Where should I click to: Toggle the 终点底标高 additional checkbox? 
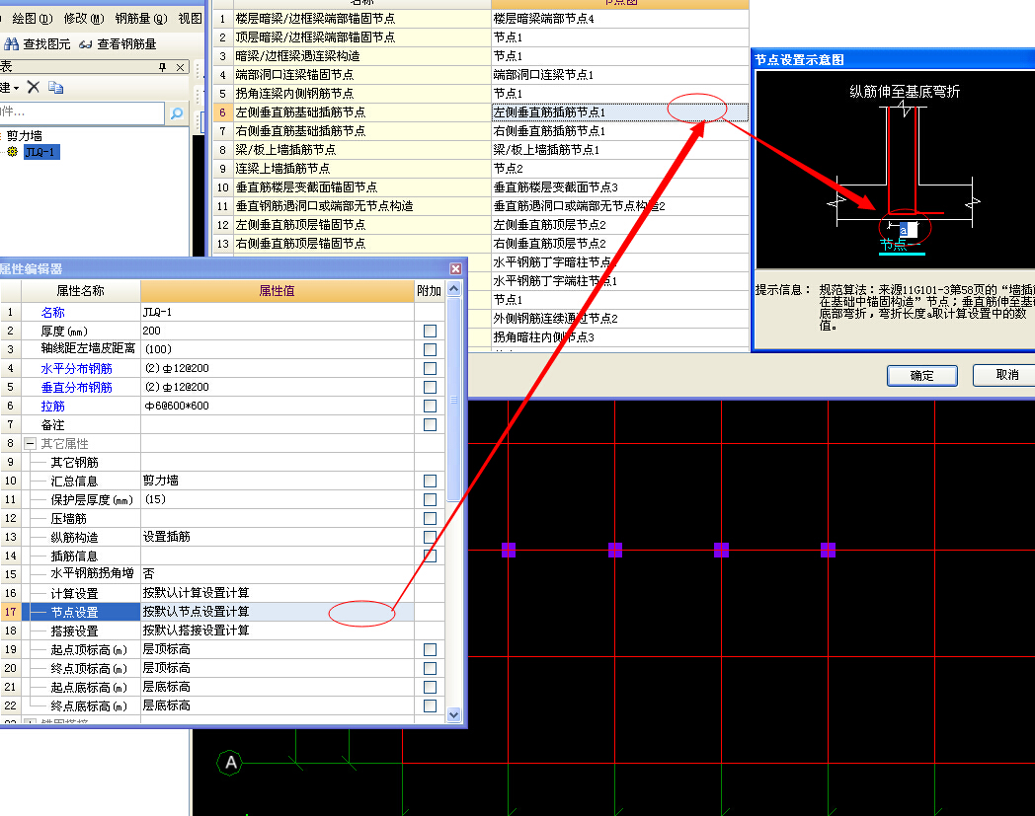(430, 705)
